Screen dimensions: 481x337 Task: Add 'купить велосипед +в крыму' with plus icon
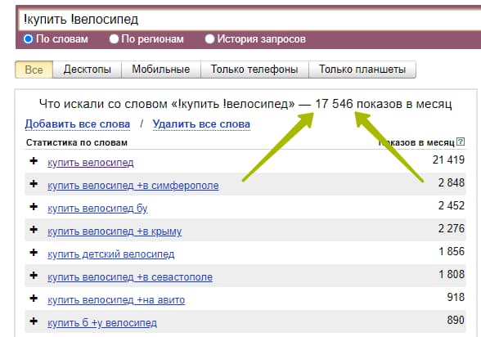34,230
